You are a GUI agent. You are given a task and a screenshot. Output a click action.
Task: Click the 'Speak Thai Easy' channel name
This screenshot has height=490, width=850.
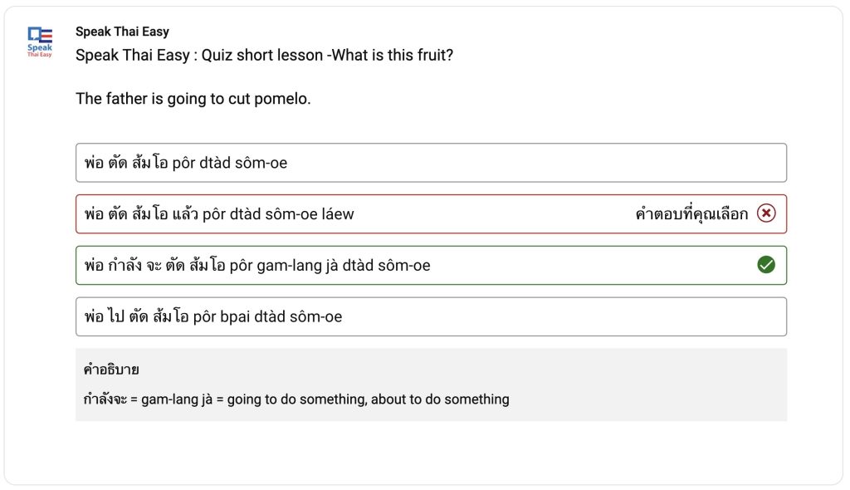point(122,32)
